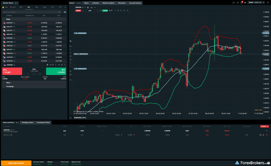The image size is (271, 166).
Task: Remove stop loss with red X
Action: coord(121,135)
